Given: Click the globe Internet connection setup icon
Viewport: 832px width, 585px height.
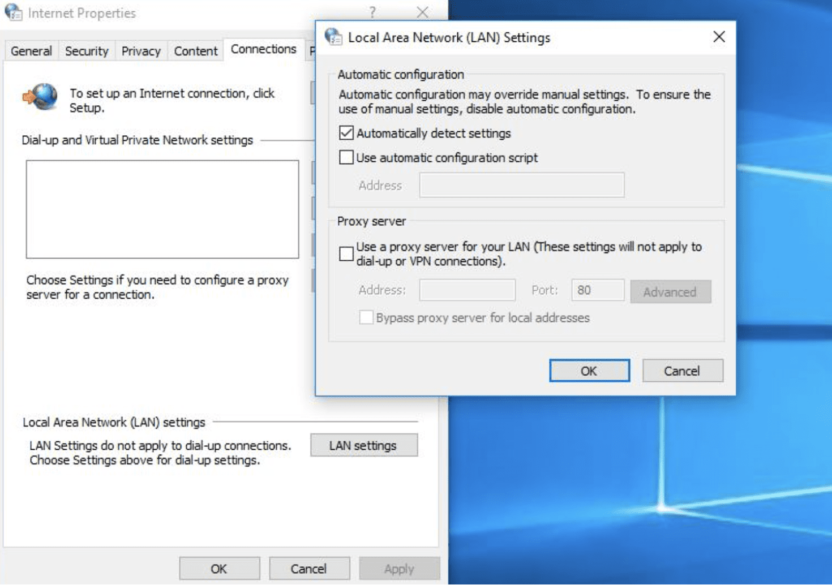Looking at the screenshot, I should tap(41, 97).
